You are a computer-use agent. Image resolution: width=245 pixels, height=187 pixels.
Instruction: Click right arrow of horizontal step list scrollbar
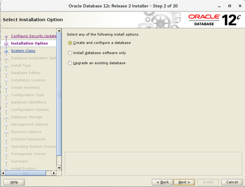(54, 173)
